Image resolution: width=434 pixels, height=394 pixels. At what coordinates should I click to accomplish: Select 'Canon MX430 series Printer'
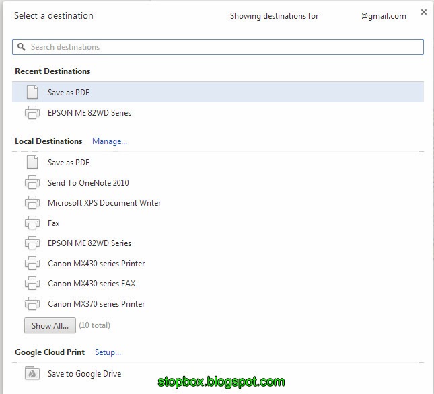click(218, 263)
